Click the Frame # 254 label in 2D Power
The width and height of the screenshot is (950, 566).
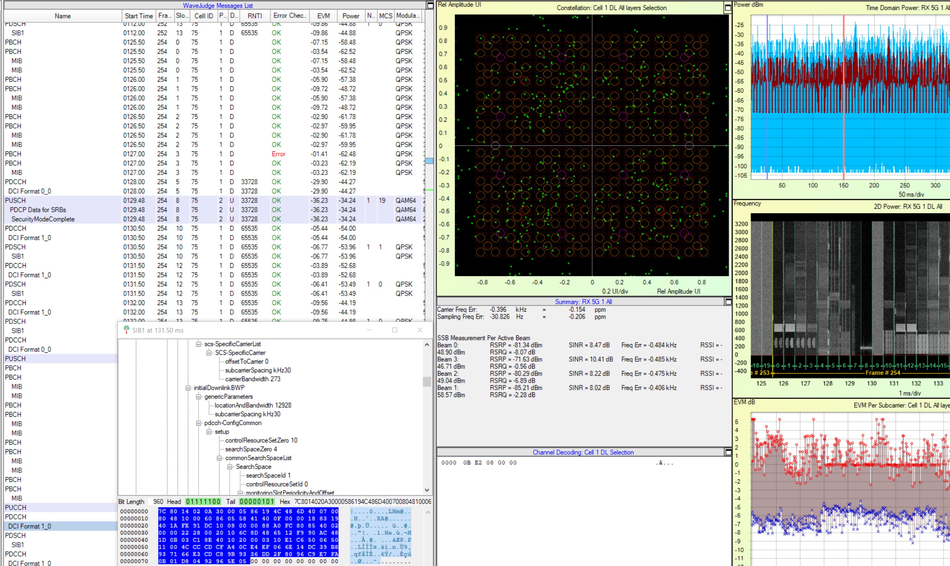tap(883, 373)
